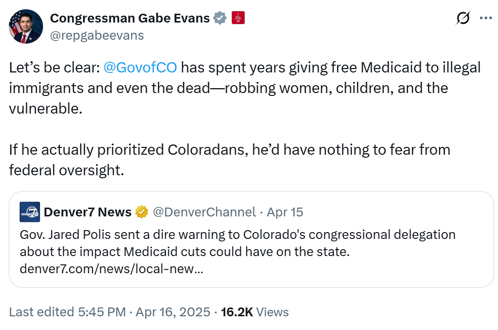Open the Congressman Gabe Evans display name

coord(130,18)
